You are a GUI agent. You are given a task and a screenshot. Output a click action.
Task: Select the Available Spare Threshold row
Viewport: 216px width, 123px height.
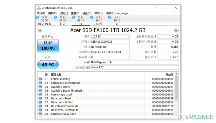coord(106,91)
